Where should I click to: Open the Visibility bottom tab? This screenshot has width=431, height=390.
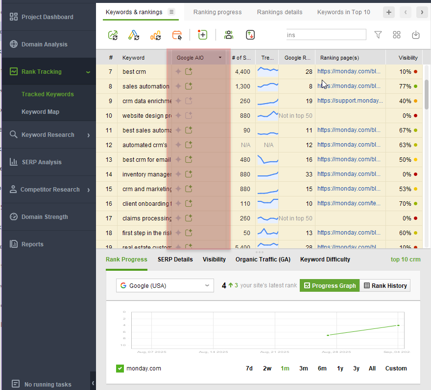[214, 260]
